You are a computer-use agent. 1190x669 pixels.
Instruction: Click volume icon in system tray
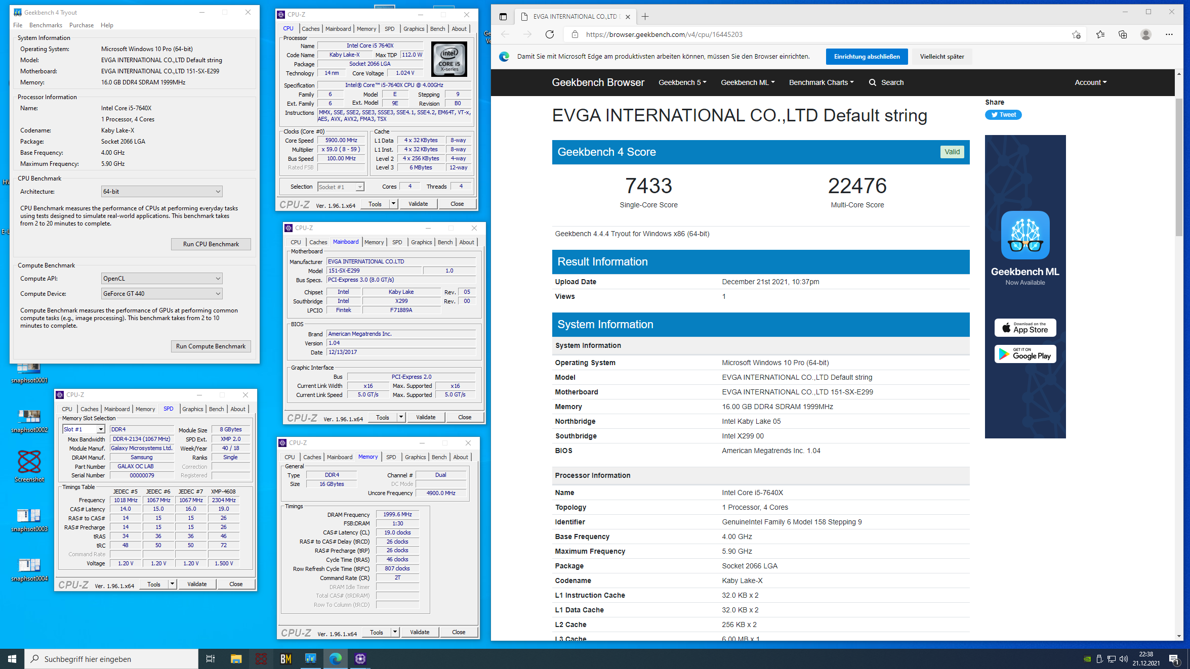point(1124,659)
